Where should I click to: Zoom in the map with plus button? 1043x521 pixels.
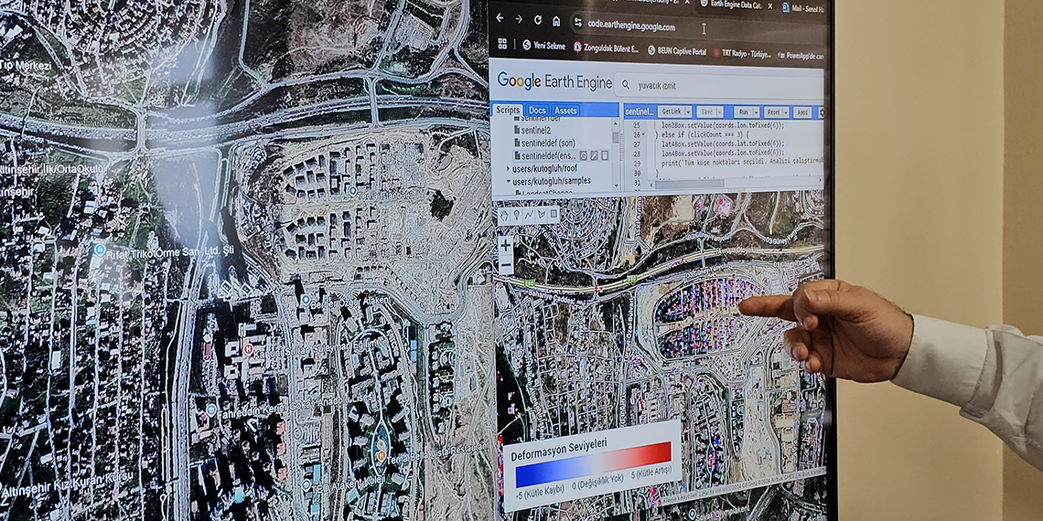tap(505, 246)
